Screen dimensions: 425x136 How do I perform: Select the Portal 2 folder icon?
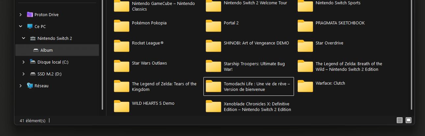pos(213,26)
